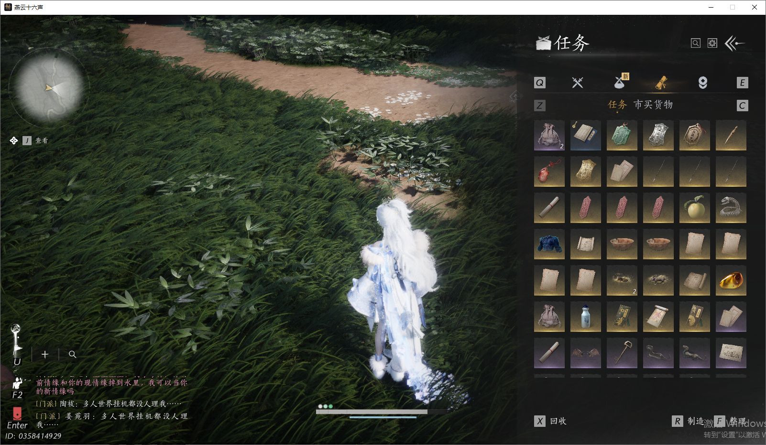Click chat message from 姜苑羽
The width and height of the screenshot is (766, 445).
pyautogui.click(x=112, y=420)
